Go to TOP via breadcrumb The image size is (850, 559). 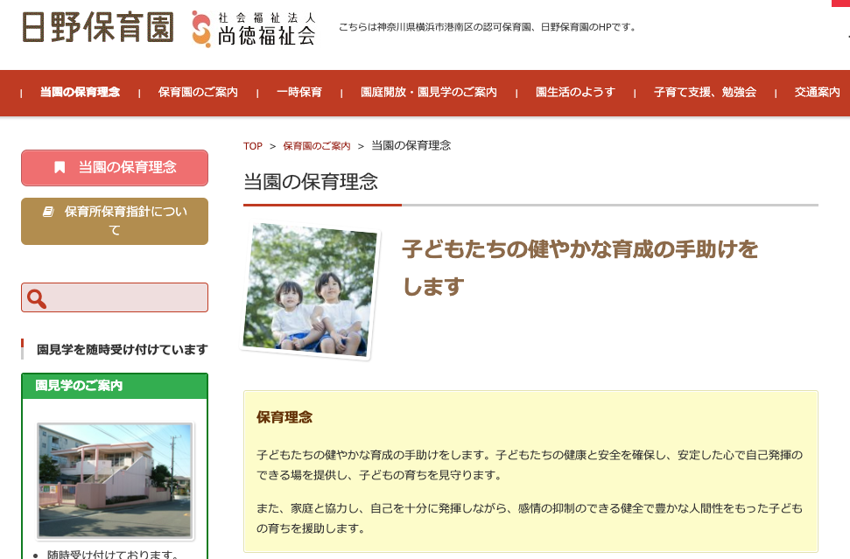(x=253, y=146)
